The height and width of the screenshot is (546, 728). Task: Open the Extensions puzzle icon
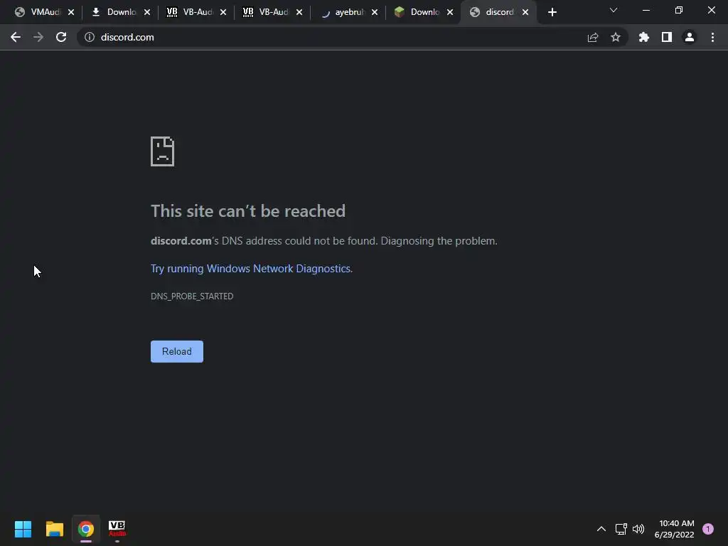(644, 37)
